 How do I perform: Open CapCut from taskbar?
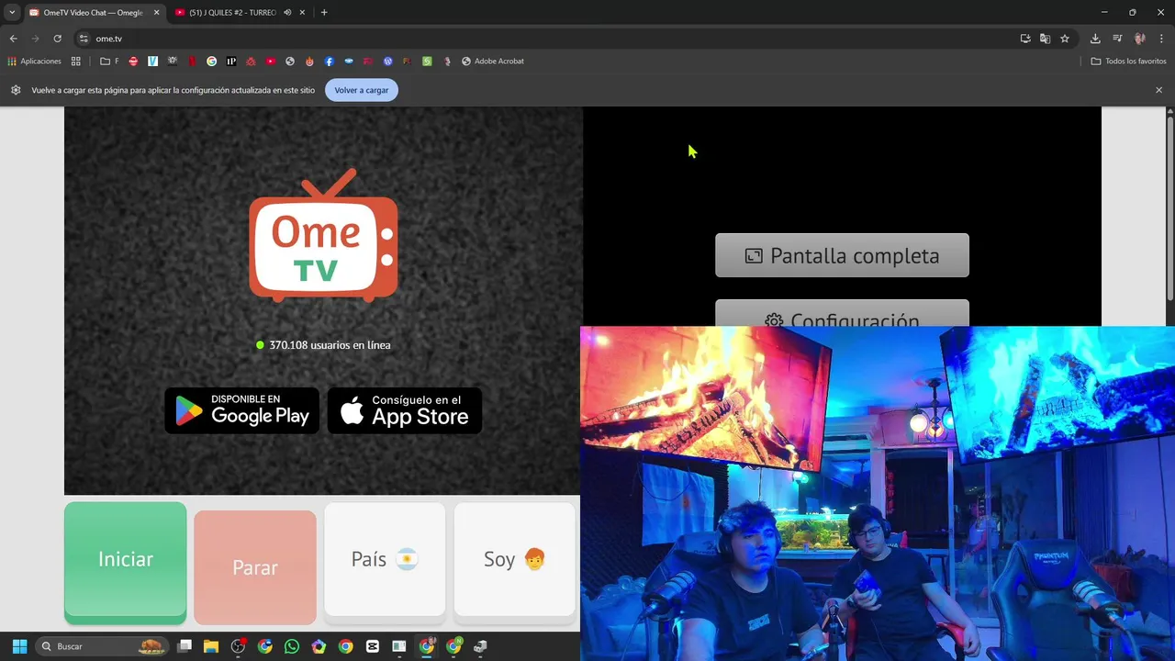(x=372, y=646)
